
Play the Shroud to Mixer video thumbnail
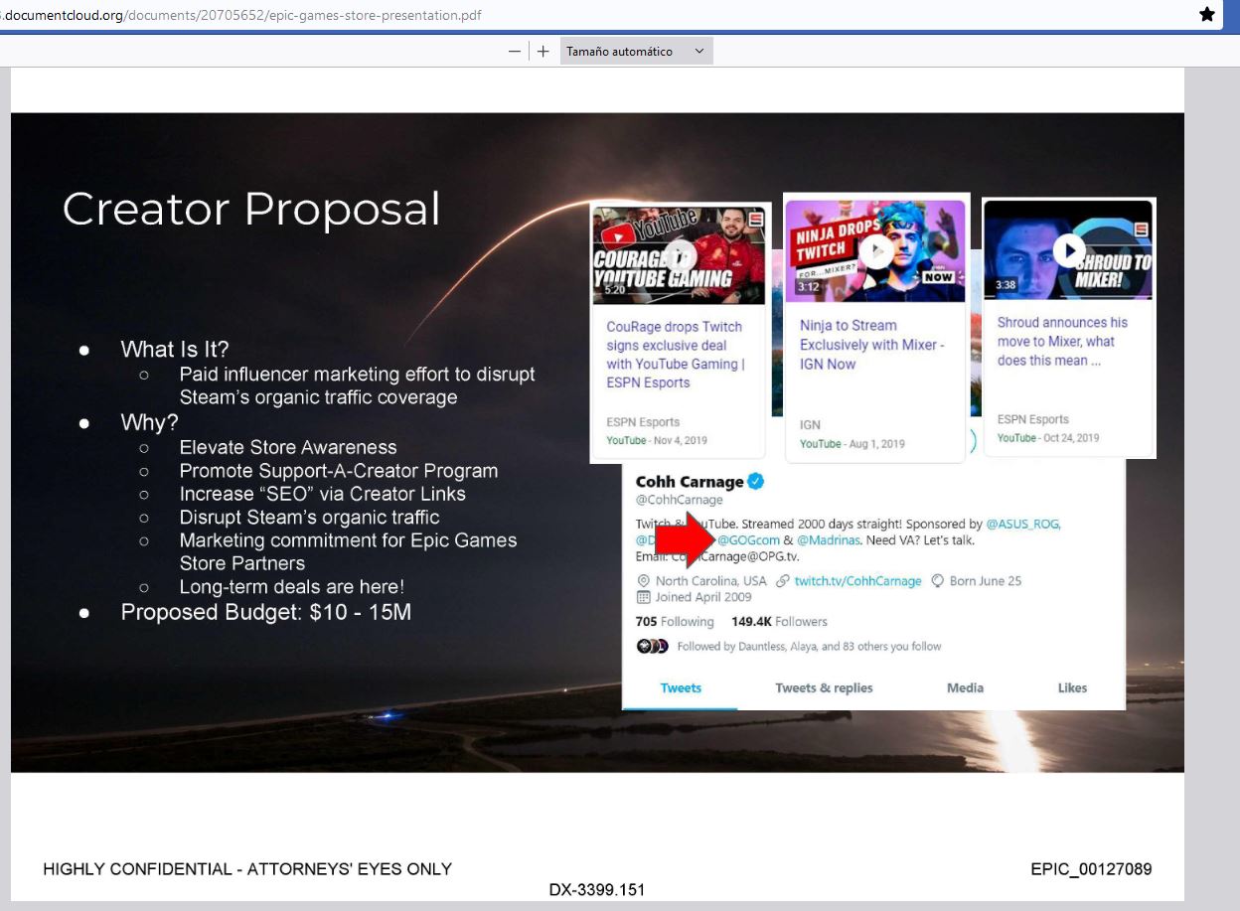tap(1069, 249)
